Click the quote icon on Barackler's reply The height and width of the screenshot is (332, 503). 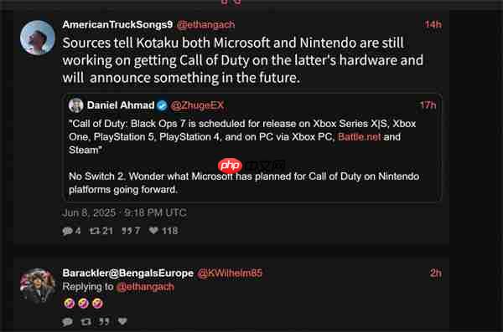104,321
